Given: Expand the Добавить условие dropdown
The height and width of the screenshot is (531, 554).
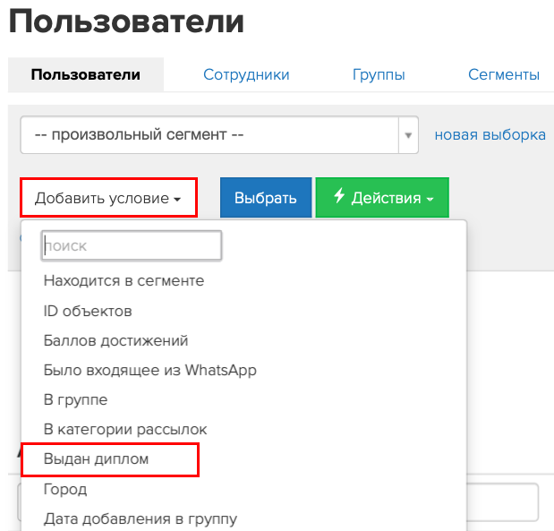Looking at the screenshot, I should [108, 198].
